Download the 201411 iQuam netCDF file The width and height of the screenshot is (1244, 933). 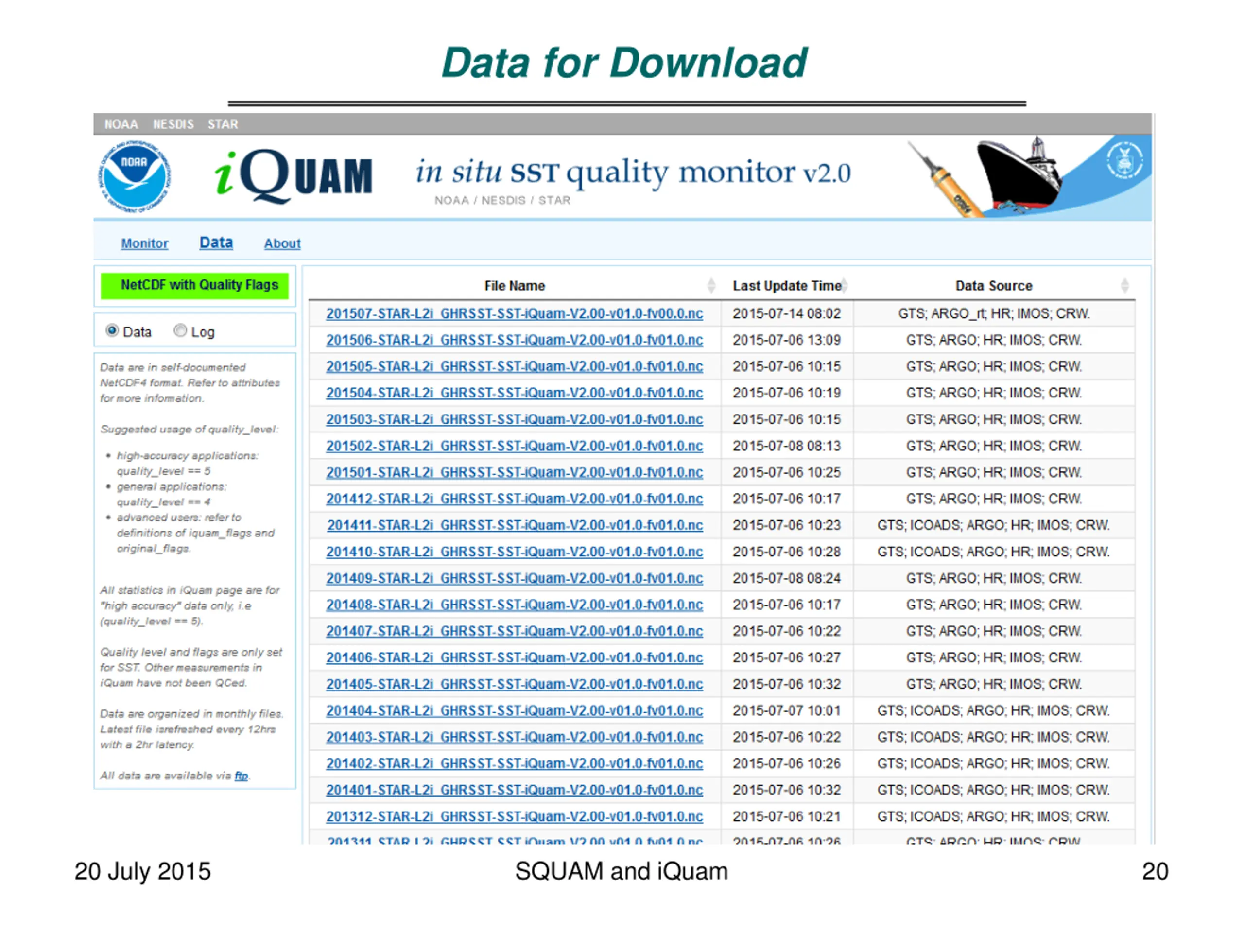click(x=515, y=525)
